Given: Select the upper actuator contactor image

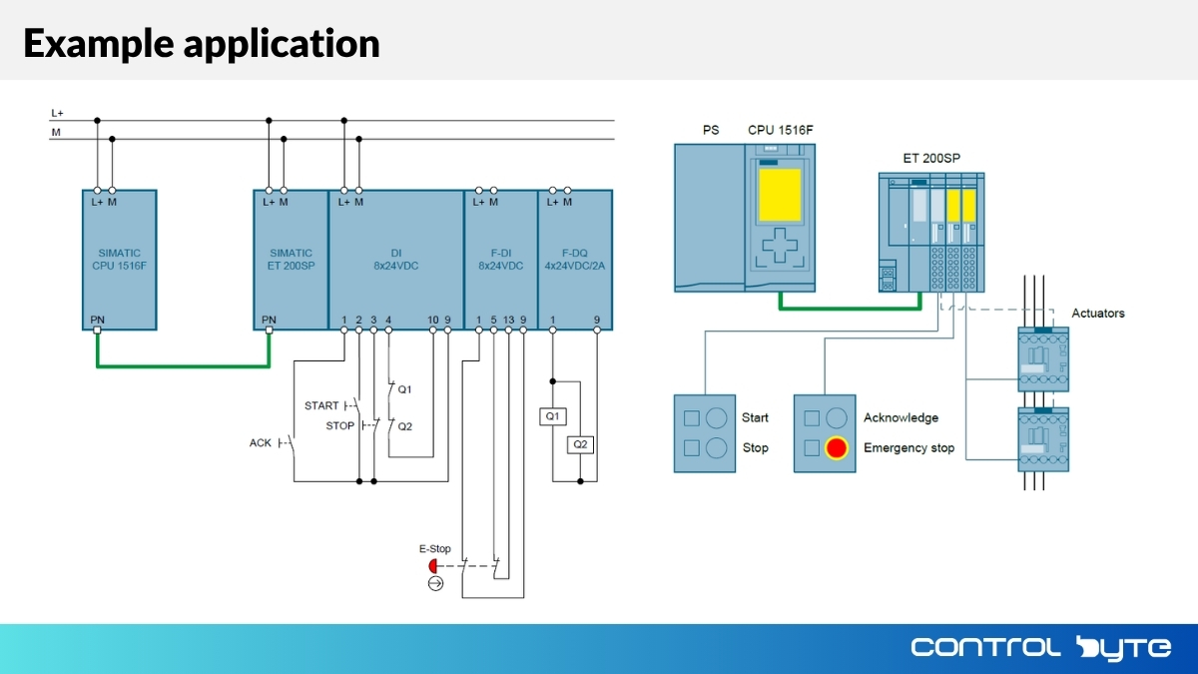Looking at the screenshot, I should click(1043, 358).
